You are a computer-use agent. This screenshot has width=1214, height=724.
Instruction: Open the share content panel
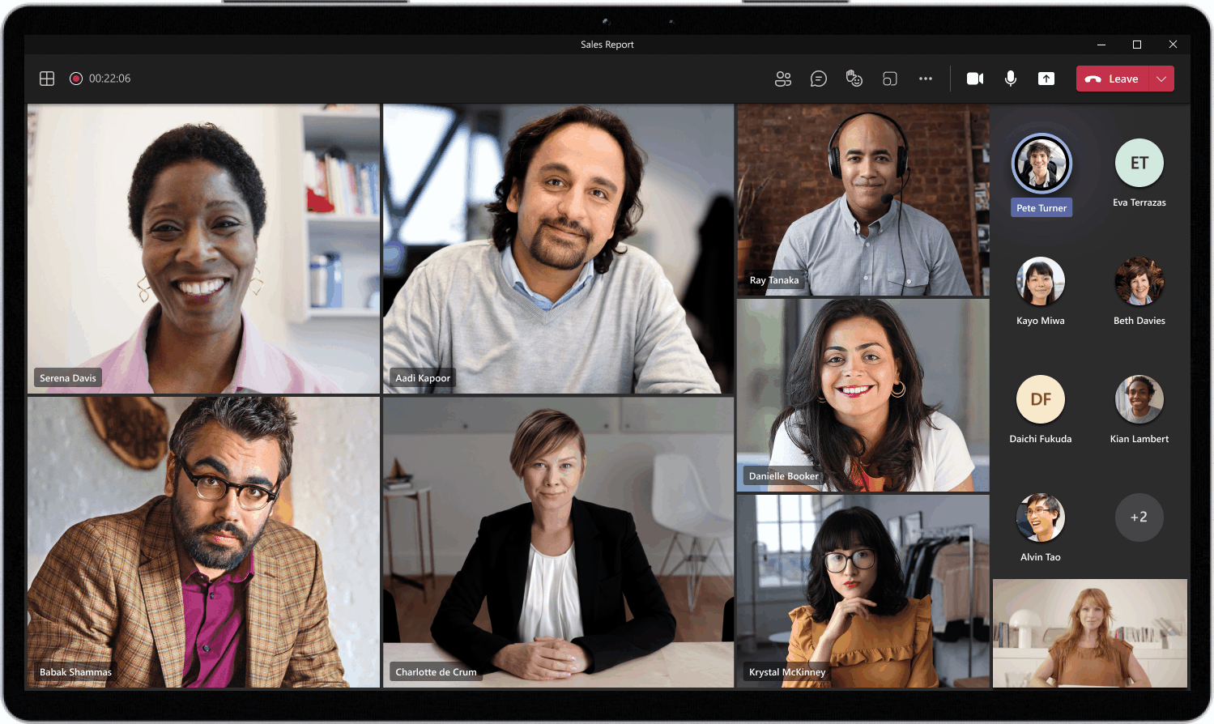click(1046, 79)
